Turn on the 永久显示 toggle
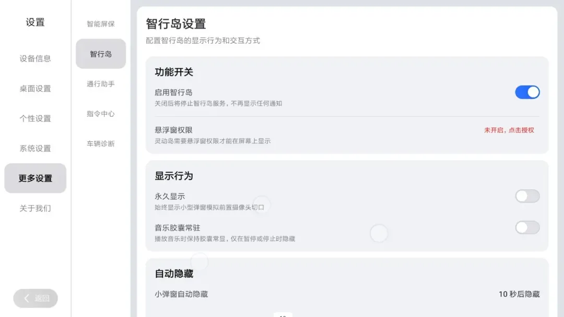 [x=527, y=196]
